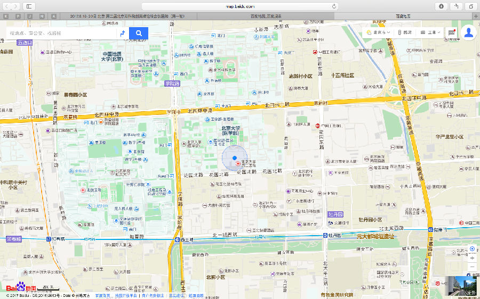Click the blue user avatar icon
The image size is (480, 299).
(x=469, y=32)
